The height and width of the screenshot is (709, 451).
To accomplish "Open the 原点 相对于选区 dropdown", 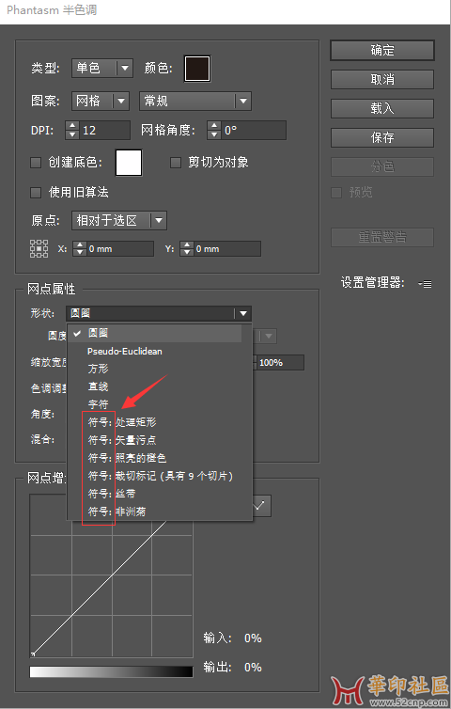I will (119, 221).
